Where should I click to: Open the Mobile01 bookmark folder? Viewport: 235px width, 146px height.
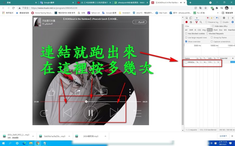pyautogui.click(x=125, y=13)
